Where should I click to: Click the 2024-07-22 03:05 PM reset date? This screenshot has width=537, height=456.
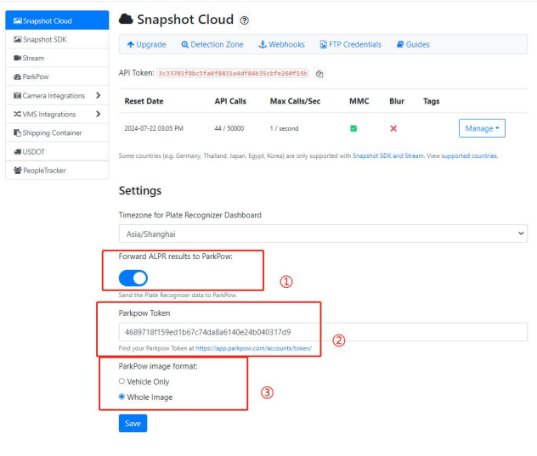tap(154, 128)
